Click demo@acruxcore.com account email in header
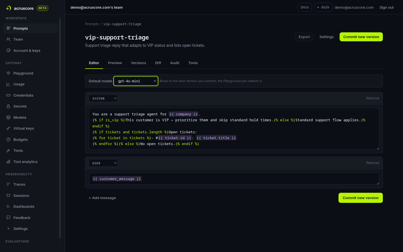Image resolution: width=403 pixels, height=252 pixels. [354, 8]
